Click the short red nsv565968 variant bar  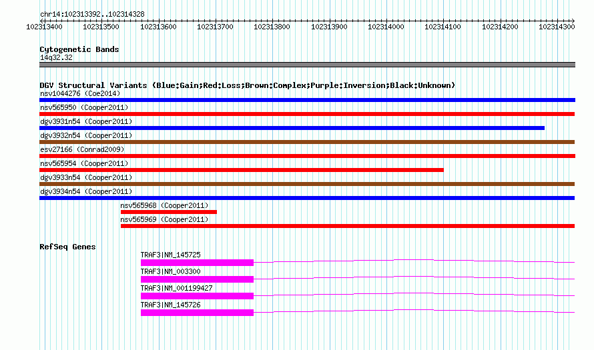click(x=169, y=212)
